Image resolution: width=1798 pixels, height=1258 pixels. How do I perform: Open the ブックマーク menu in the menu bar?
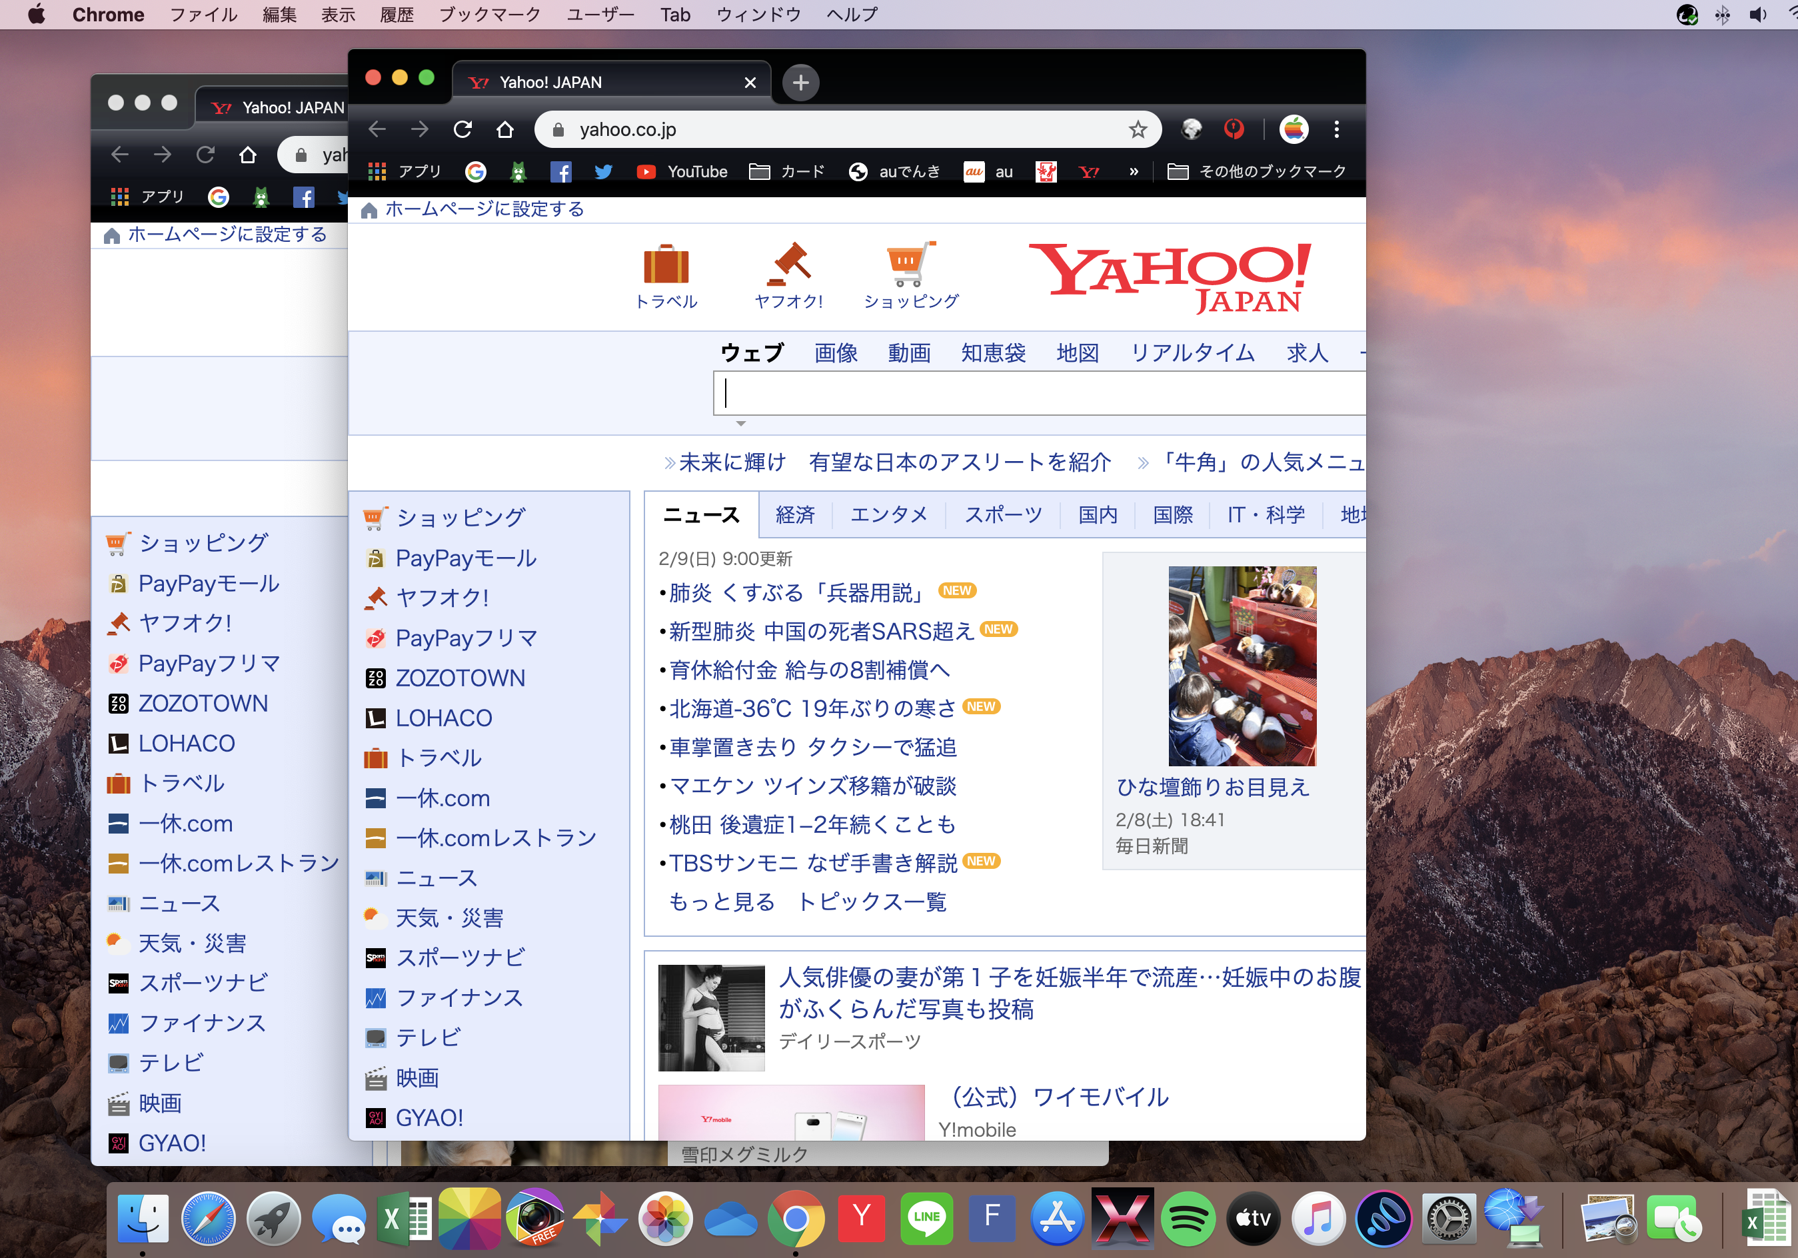point(489,14)
